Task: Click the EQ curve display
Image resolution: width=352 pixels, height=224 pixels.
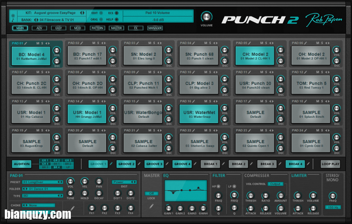Action: click(186, 191)
